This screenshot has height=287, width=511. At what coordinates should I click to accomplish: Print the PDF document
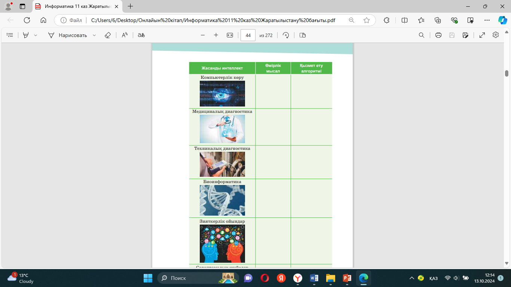tap(438, 35)
